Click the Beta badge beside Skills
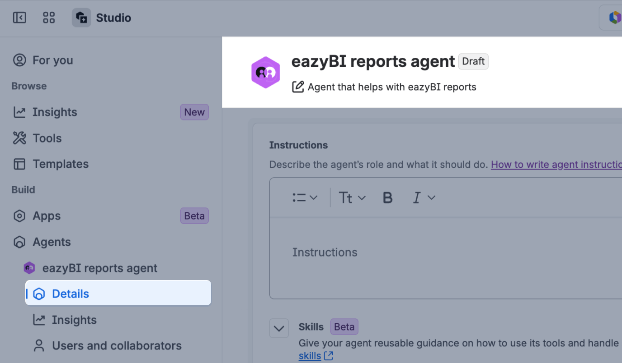The image size is (622, 363). (344, 327)
